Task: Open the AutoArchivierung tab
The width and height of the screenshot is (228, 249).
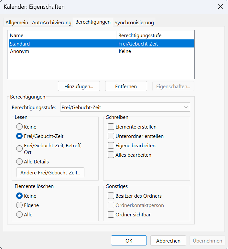Action: 51,22
